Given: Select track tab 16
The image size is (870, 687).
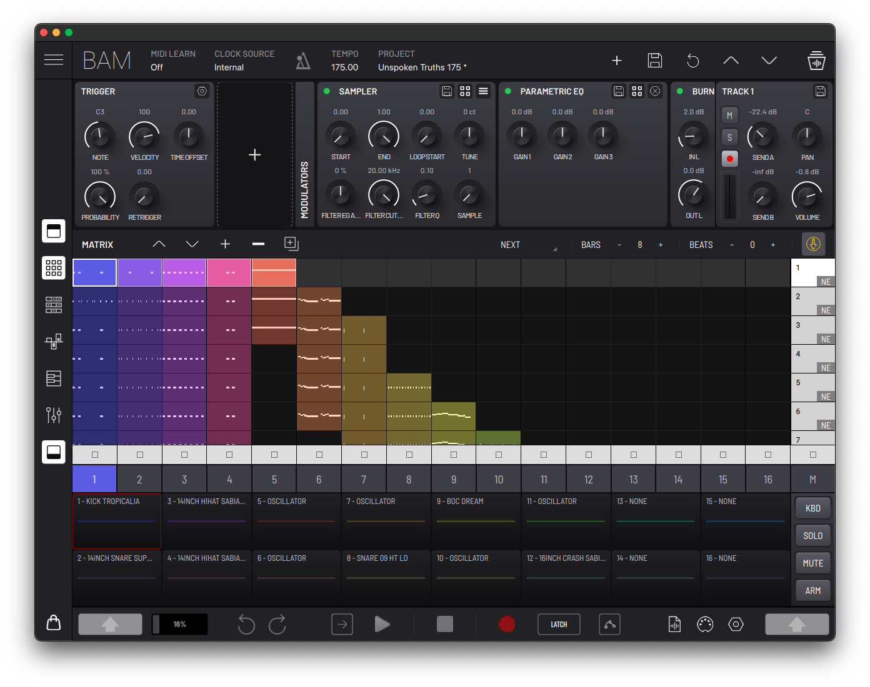Looking at the screenshot, I should [768, 479].
